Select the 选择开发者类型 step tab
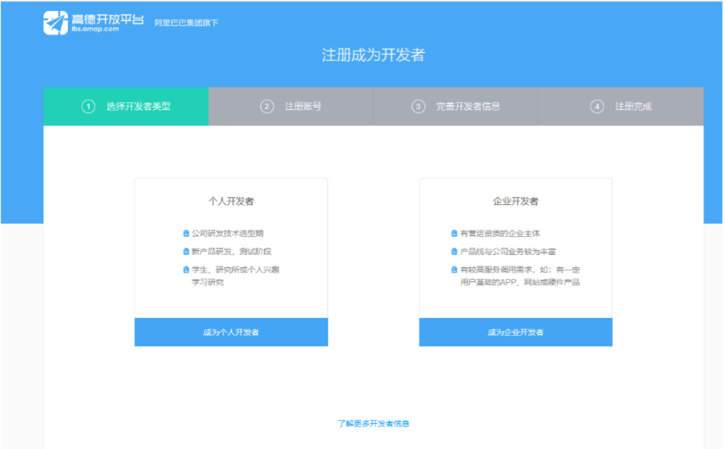Viewport: 725px width, 449px height. (x=126, y=106)
